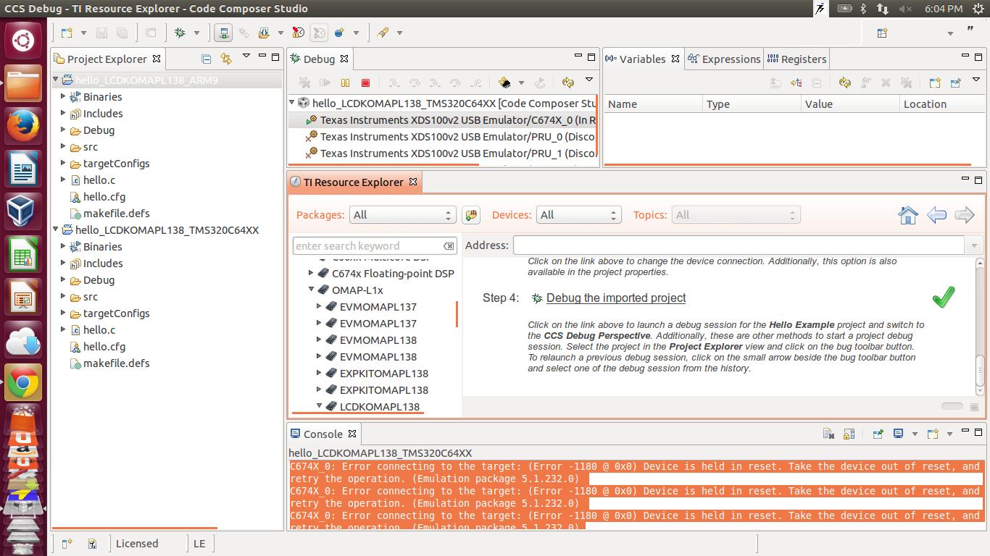Collapse the hello_LCDKOMAPL138_TMS320C64XX project
Image resolution: width=990 pixels, height=556 pixels.
pyautogui.click(x=56, y=229)
